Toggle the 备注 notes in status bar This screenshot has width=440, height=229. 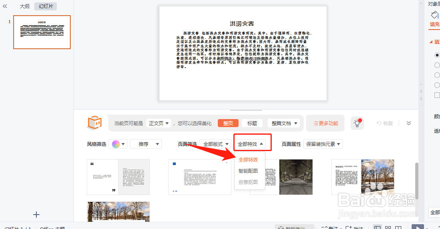(331, 227)
